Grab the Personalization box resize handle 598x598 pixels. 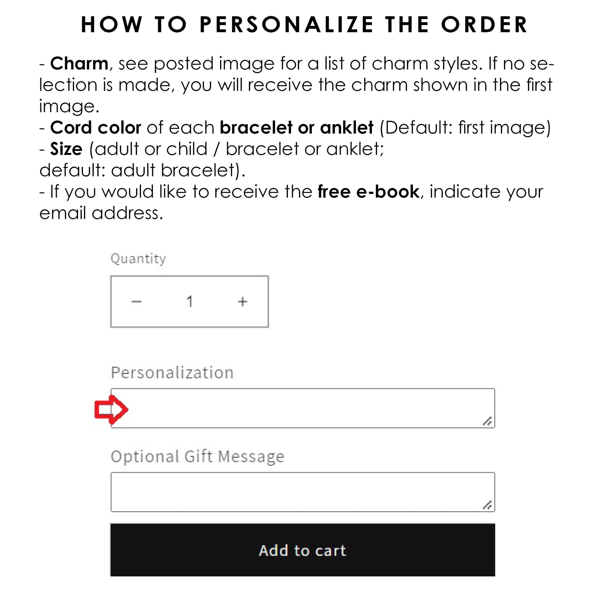tap(487, 421)
